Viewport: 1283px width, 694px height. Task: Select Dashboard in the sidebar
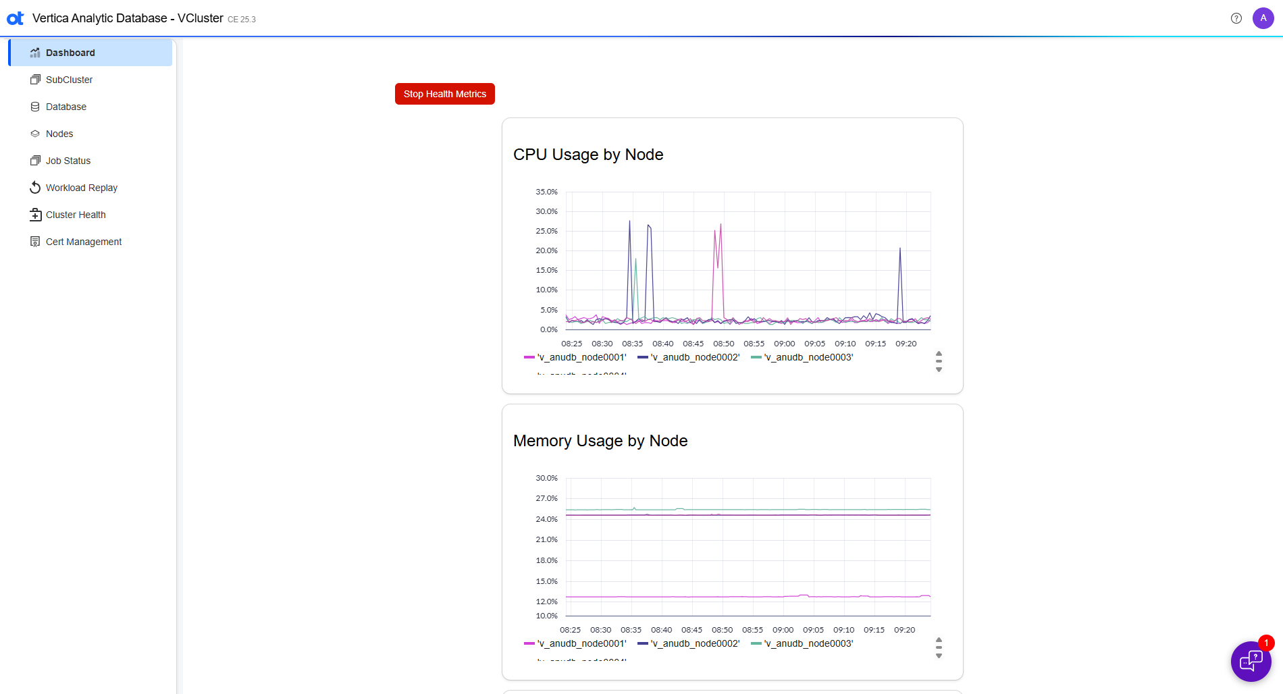tap(70, 53)
